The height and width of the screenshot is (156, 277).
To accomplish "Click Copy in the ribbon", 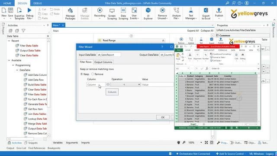I will [x=43, y=13].
